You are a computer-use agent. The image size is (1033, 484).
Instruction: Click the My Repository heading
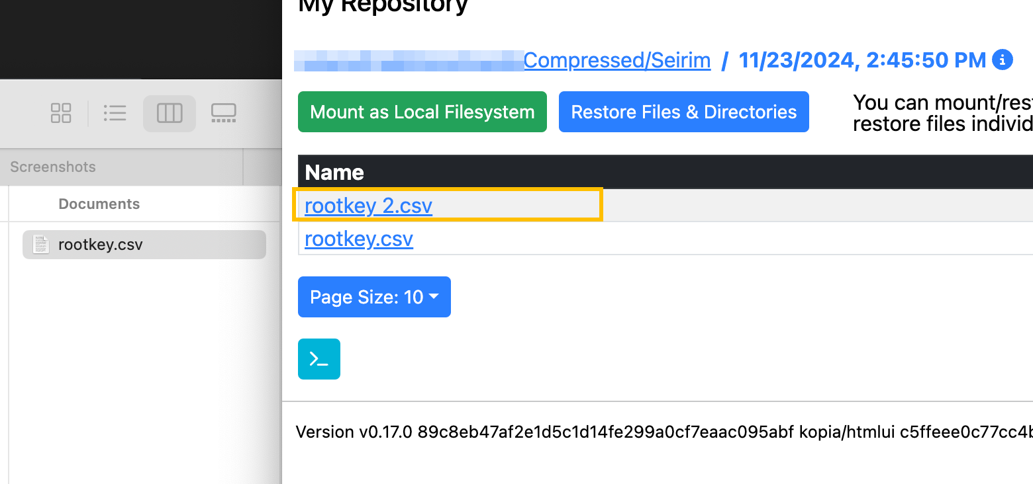click(x=383, y=6)
